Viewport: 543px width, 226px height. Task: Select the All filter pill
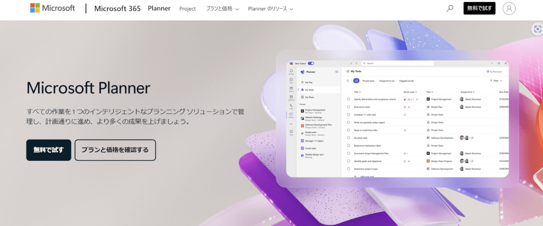pos(356,81)
